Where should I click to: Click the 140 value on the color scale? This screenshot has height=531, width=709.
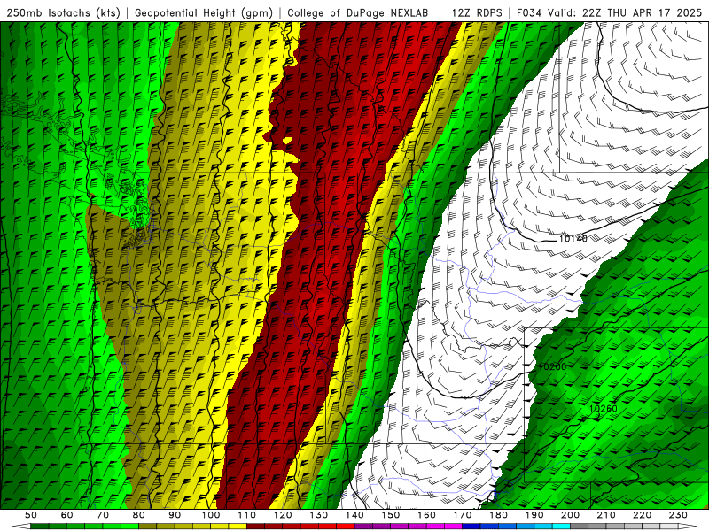pos(355,515)
